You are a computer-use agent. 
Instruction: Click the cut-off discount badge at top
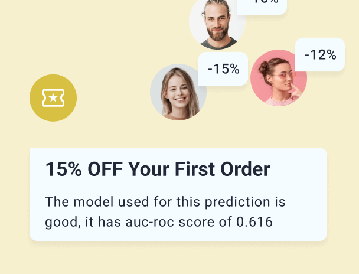(x=262, y=5)
